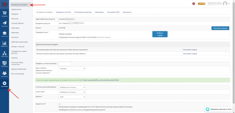Viewport: 235px width, 113px height.
Task: Open the Рассылки paper plane icon
Action: (4, 23)
